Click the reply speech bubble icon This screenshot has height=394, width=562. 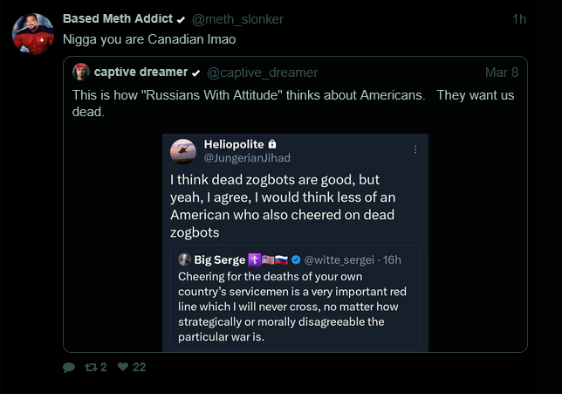click(69, 368)
